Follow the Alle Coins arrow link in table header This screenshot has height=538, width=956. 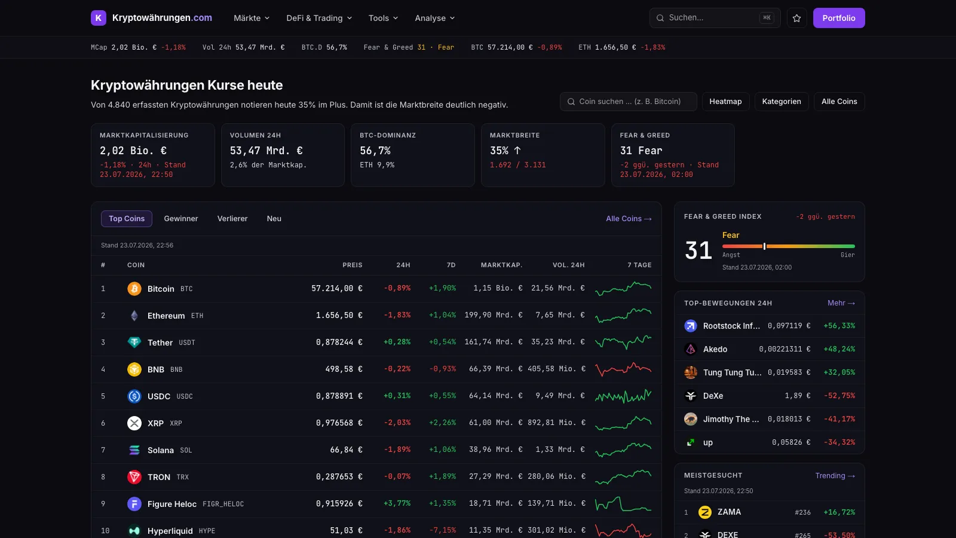pos(629,219)
